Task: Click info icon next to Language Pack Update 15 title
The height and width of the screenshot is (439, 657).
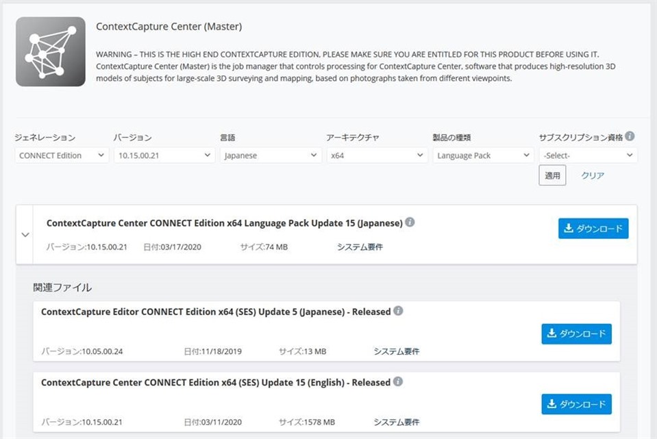Action: pyautogui.click(x=410, y=222)
